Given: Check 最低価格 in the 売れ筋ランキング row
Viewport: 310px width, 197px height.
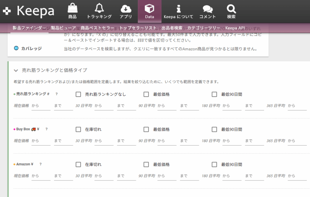Looking at the screenshot, I should (146, 94).
